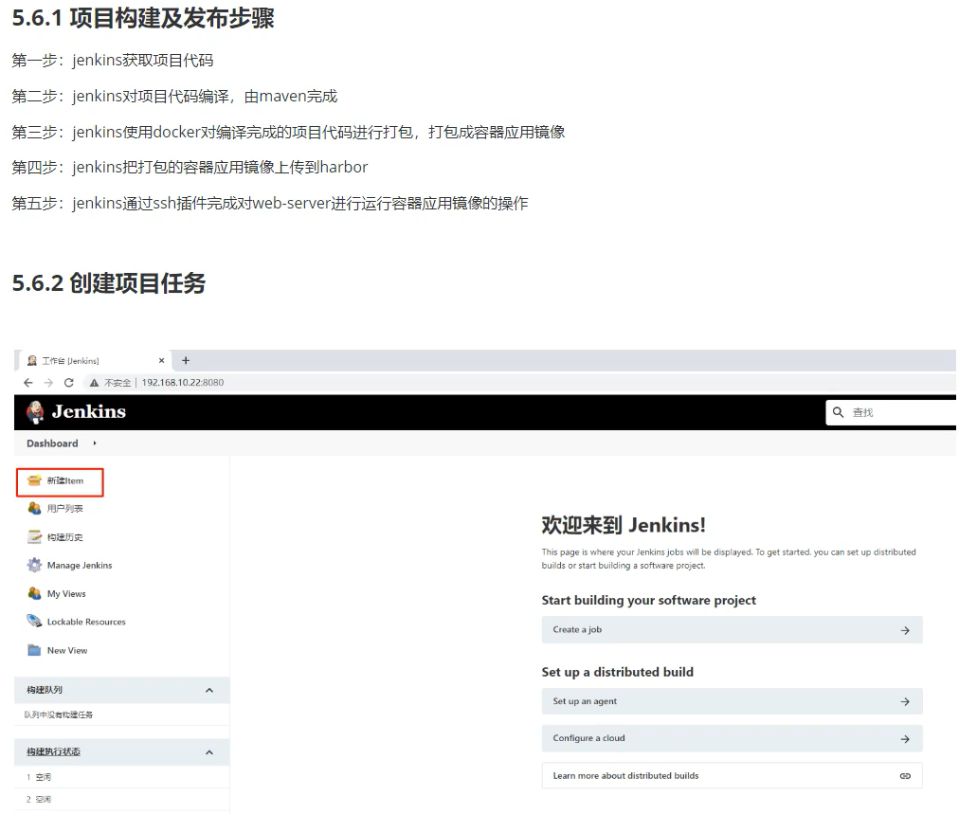Click Set up a distributed build heading
This screenshot has height=814, width=977.
(618, 672)
